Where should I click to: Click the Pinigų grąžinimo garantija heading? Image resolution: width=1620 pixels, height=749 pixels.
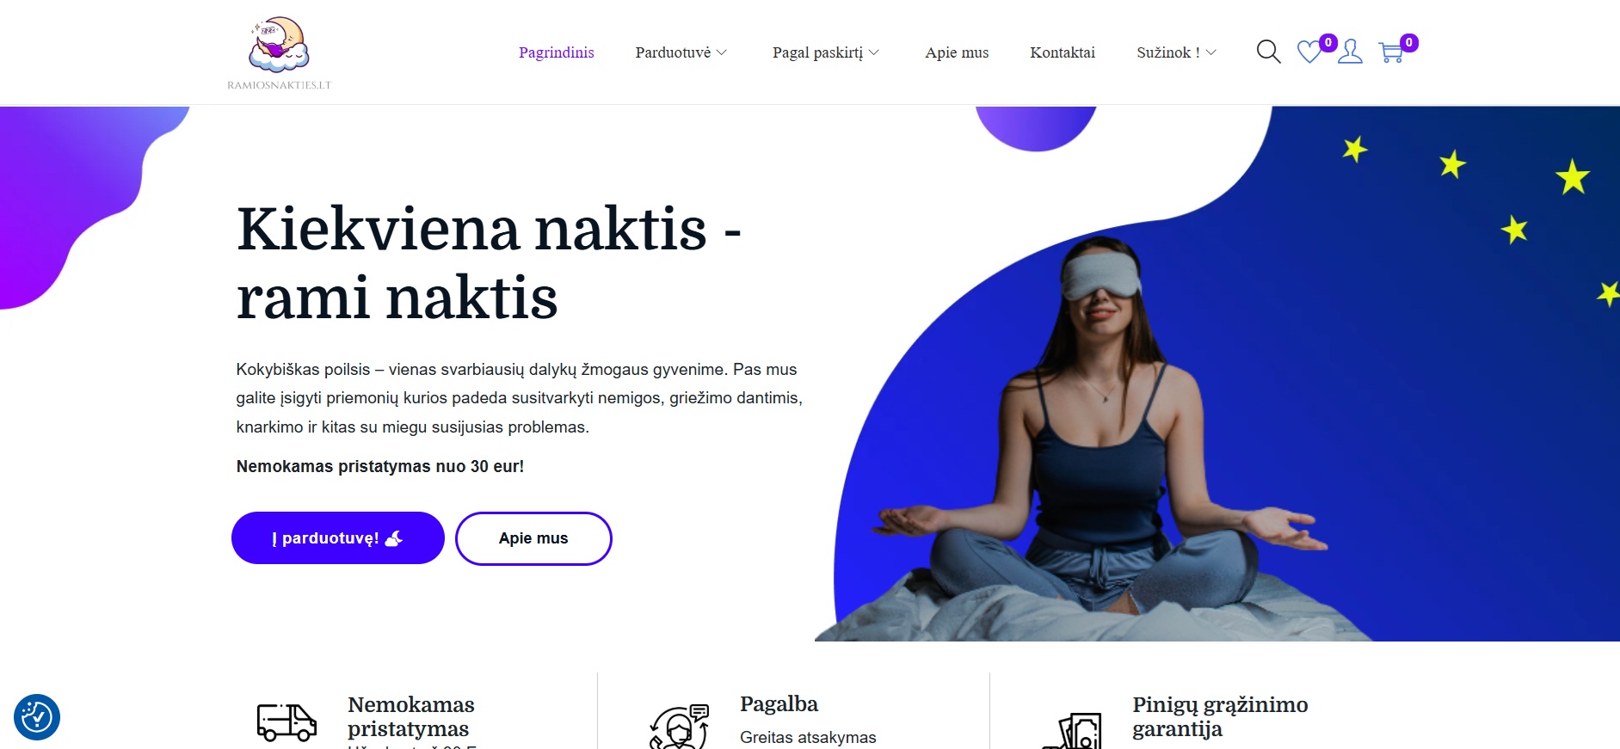[1220, 716]
